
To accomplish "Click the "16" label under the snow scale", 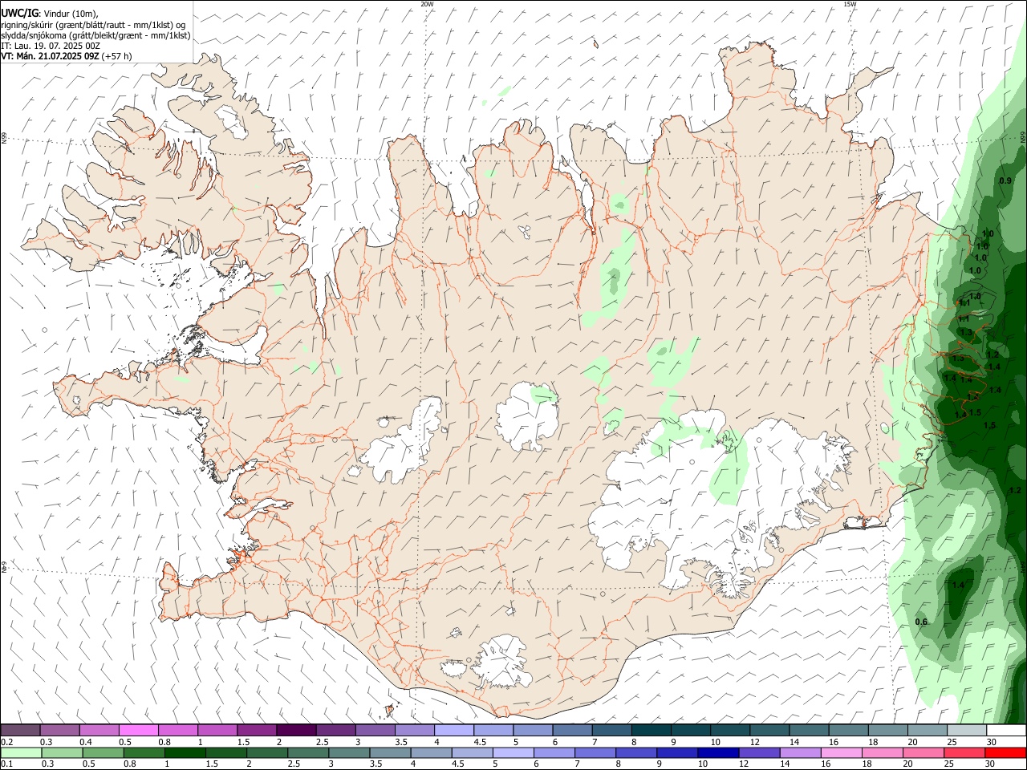I will [834, 742].
